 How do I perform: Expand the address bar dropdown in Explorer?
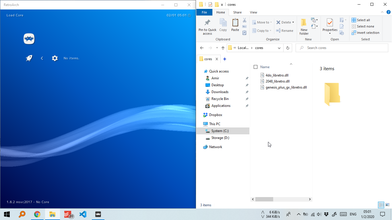[279, 48]
